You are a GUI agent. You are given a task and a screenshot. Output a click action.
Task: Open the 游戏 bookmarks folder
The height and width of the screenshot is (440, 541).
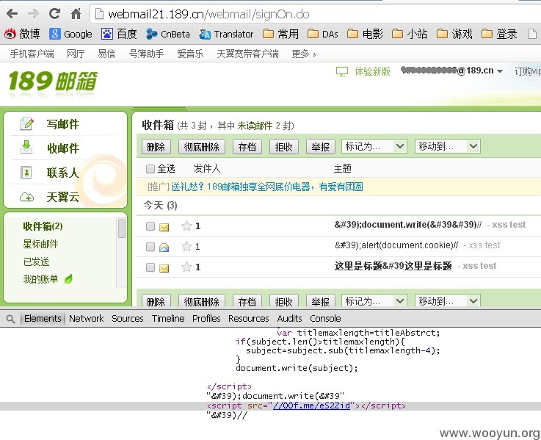(454, 34)
